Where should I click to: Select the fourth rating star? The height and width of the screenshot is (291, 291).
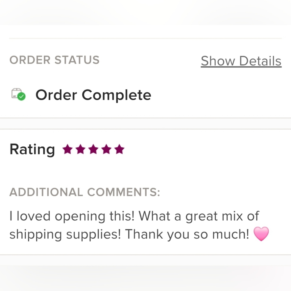click(106, 150)
